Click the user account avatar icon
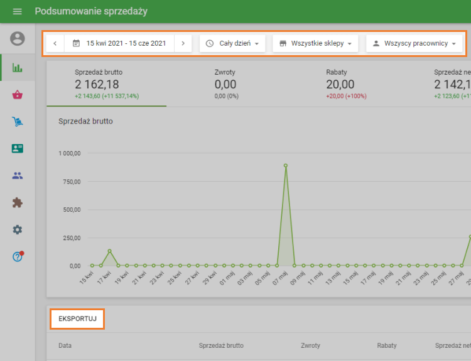 18,39
